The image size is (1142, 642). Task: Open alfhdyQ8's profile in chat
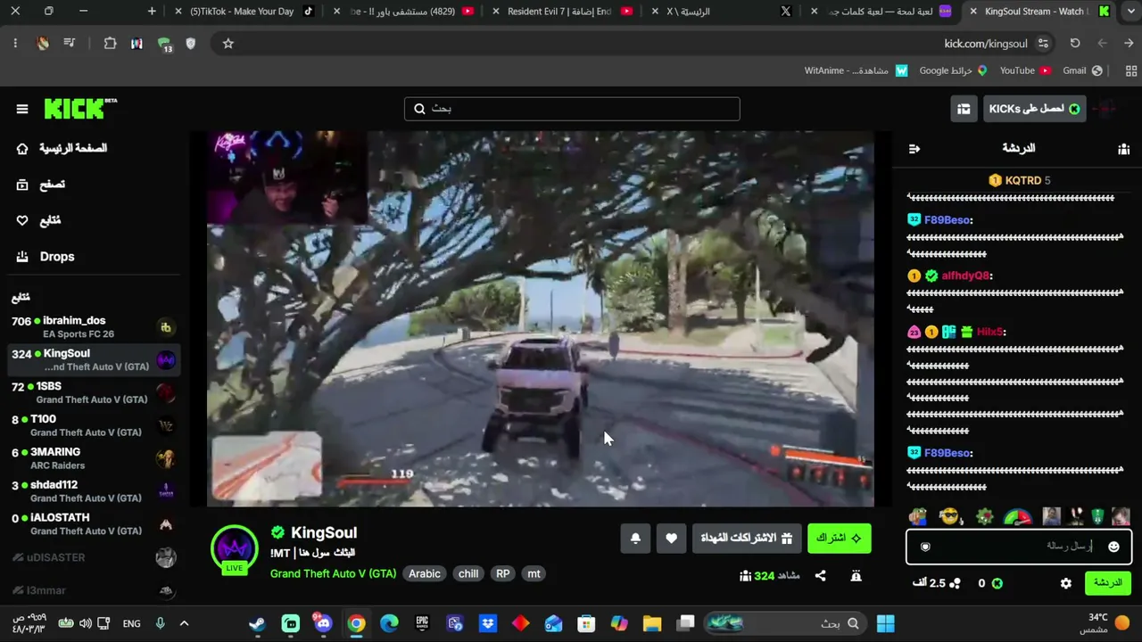[x=966, y=276]
